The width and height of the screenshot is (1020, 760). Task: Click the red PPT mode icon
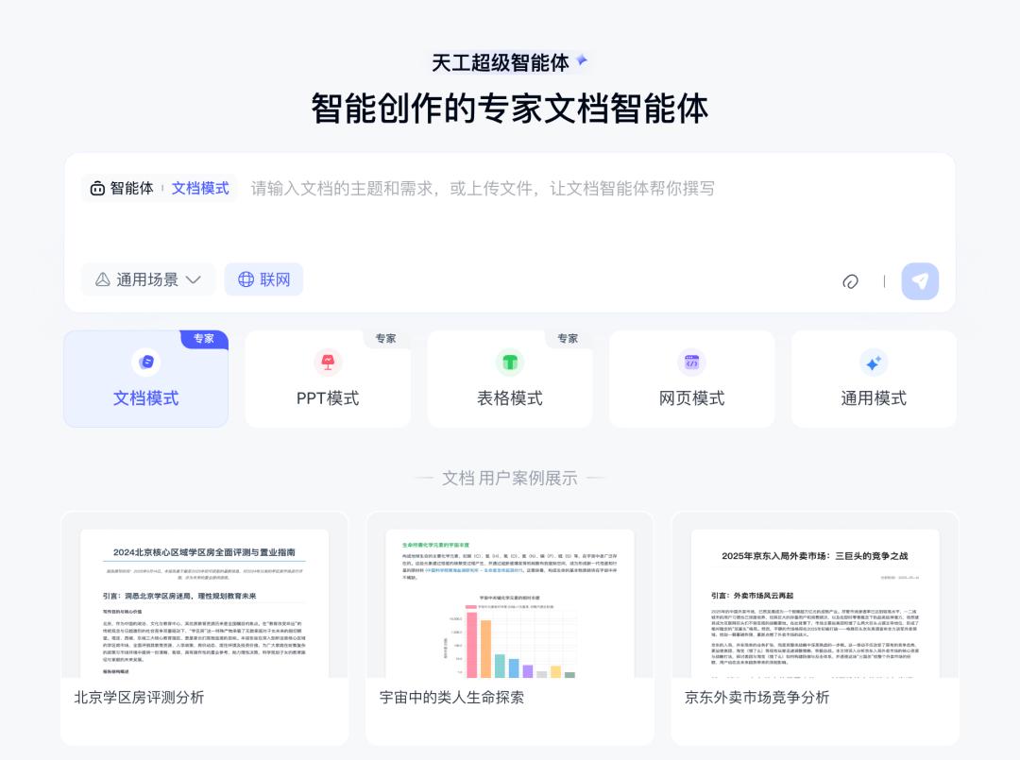point(328,362)
